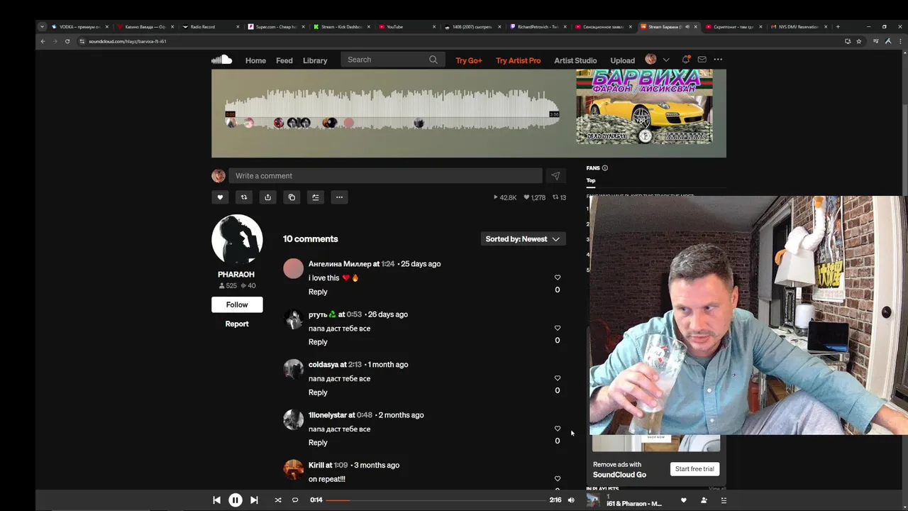Like coldasya's comment
Image resolution: width=908 pixels, height=511 pixels.
click(557, 378)
